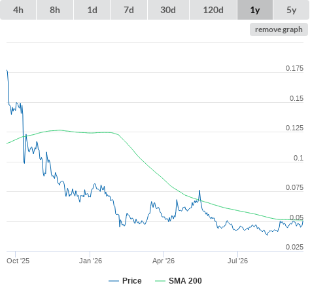Image resolution: width=310 pixels, height=298 pixels.
Task: Select the 120d range tab
Action: 213,10
